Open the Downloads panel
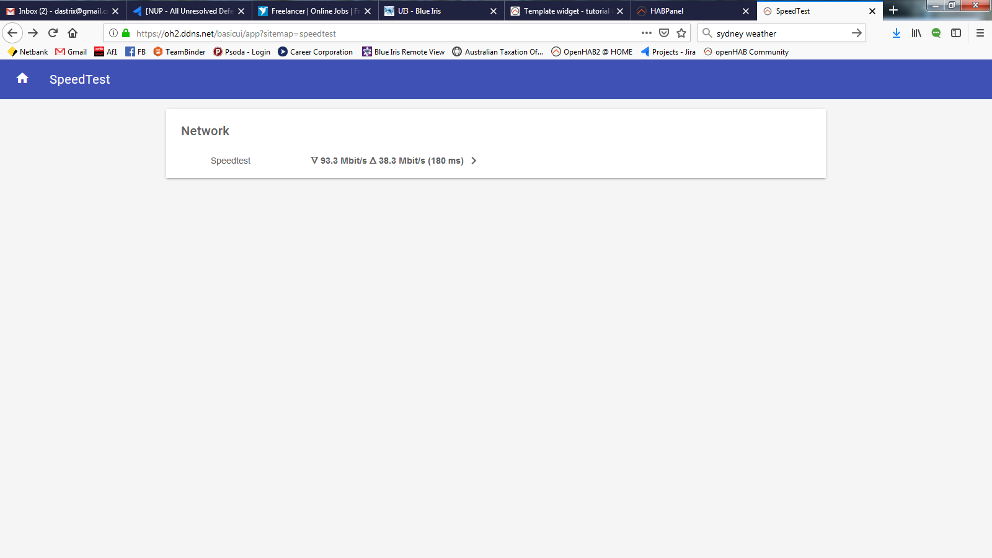The height and width of the screenshot is (558, 992). (x=896, y=33)
